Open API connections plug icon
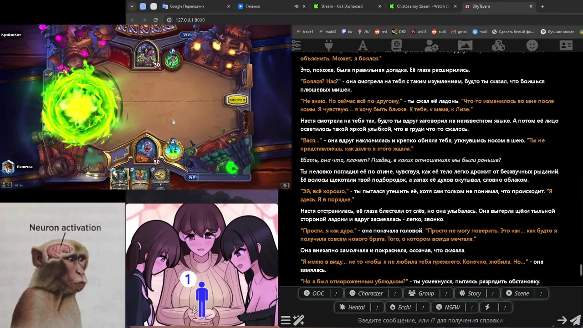Viewport: 583px width, 328px height. click(x=329, y=45)
